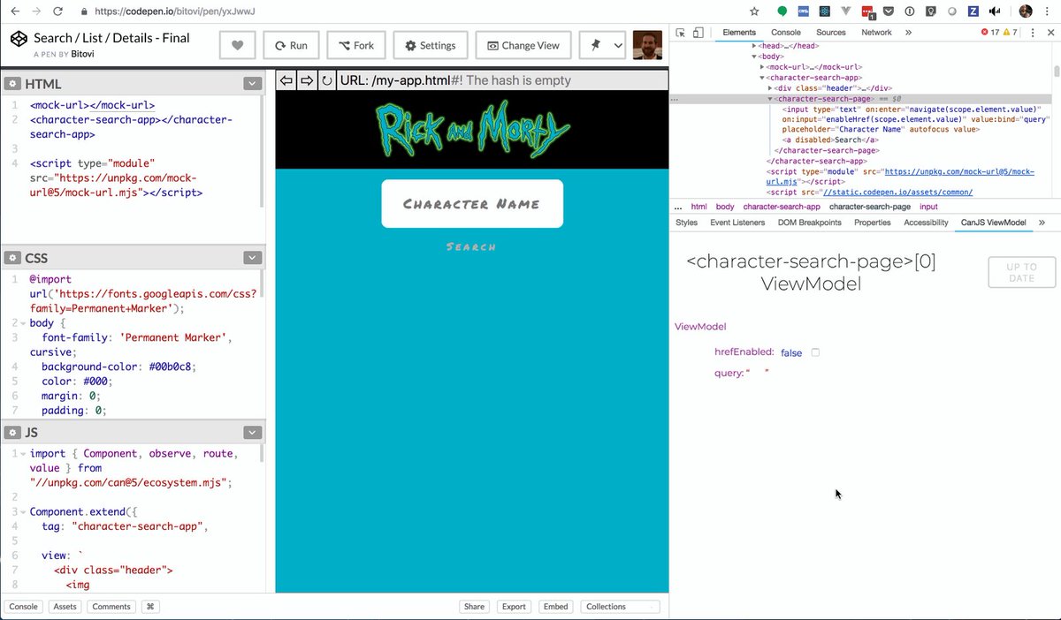Go forward in the mock-url preview
The height and width of the screenshot is (620, 1061).
click(307, 80)
